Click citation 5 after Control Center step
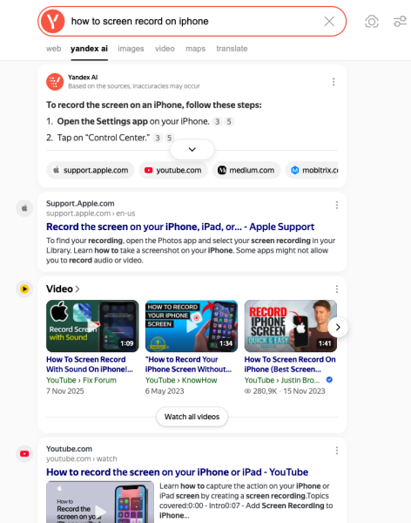The image size is (411, 523). click(x=169, y=138)
